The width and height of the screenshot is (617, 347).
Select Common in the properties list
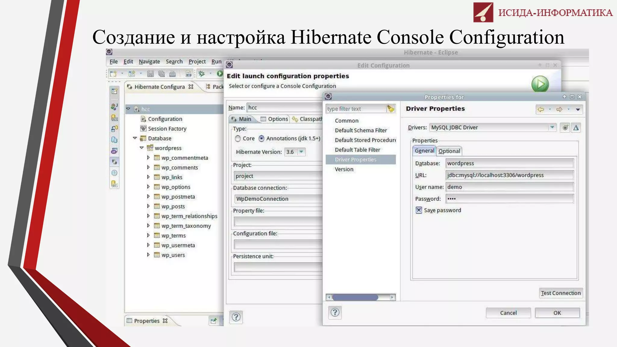(346, 120)
